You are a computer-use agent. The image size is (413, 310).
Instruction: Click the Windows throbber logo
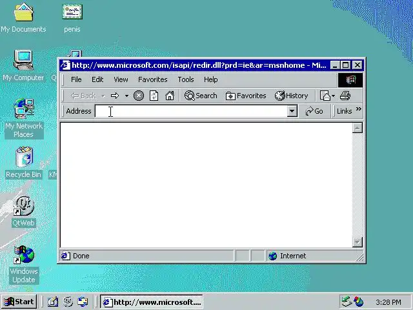point(350,80)
